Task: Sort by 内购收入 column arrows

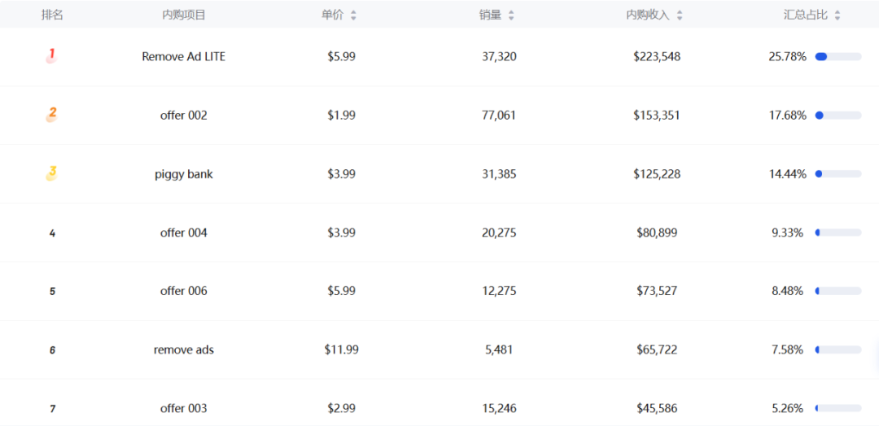Action: click(x=680, y=15)
